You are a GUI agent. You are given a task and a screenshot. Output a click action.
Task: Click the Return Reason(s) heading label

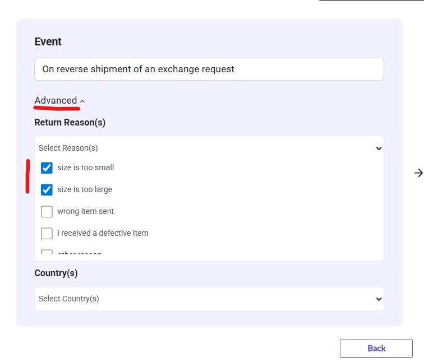coord(70,122)
